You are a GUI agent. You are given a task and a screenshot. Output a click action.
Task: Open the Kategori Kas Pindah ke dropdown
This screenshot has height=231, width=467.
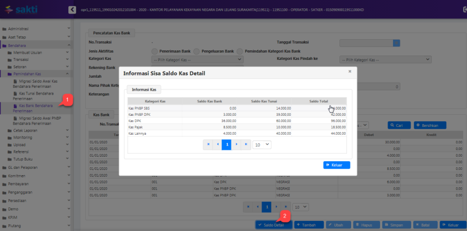[x=385, y=59]
